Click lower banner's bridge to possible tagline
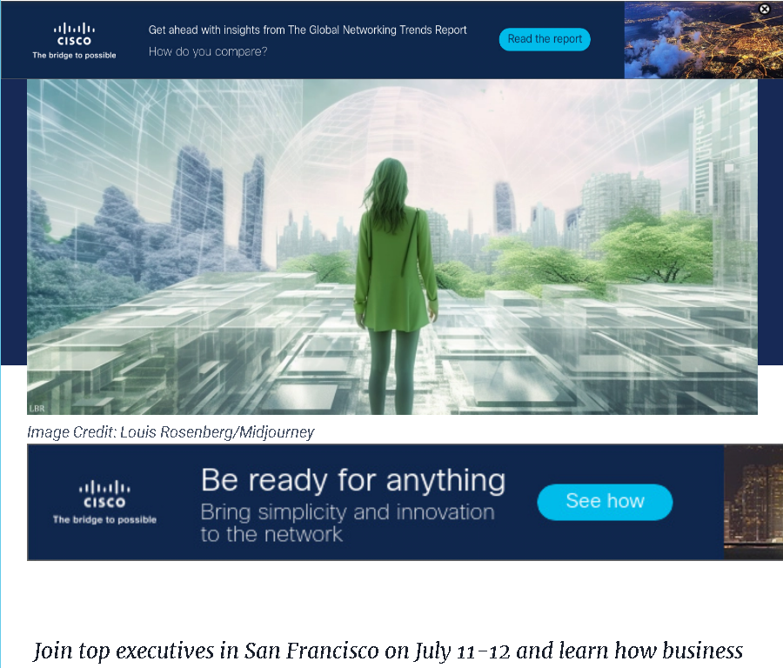 [x=104, y=519]
